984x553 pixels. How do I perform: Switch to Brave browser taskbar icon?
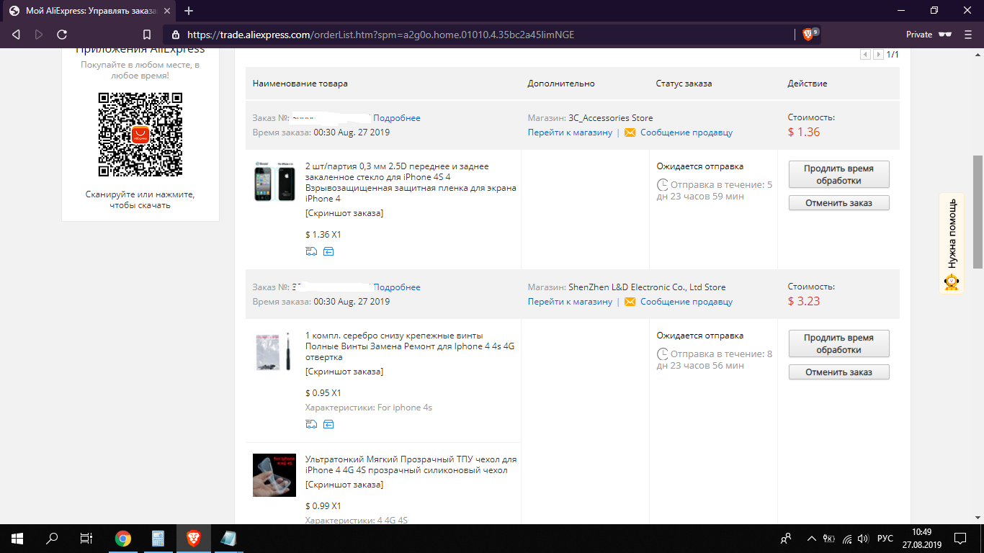(193, 538)
